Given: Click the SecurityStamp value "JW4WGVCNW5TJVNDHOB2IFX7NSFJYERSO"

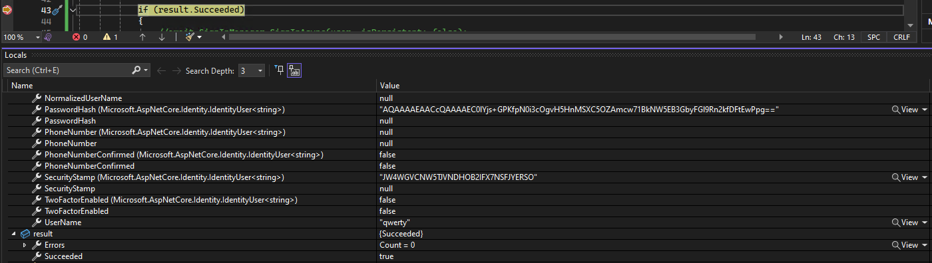Looking at the screenshot, I should (458, 177).
